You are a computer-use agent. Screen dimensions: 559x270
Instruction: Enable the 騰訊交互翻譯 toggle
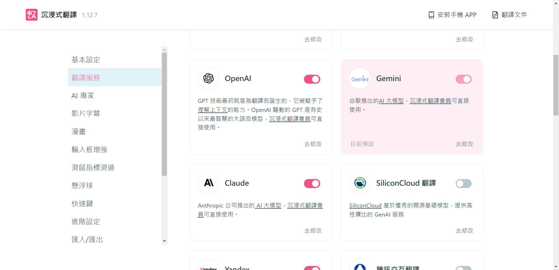[x=464, y=268]
